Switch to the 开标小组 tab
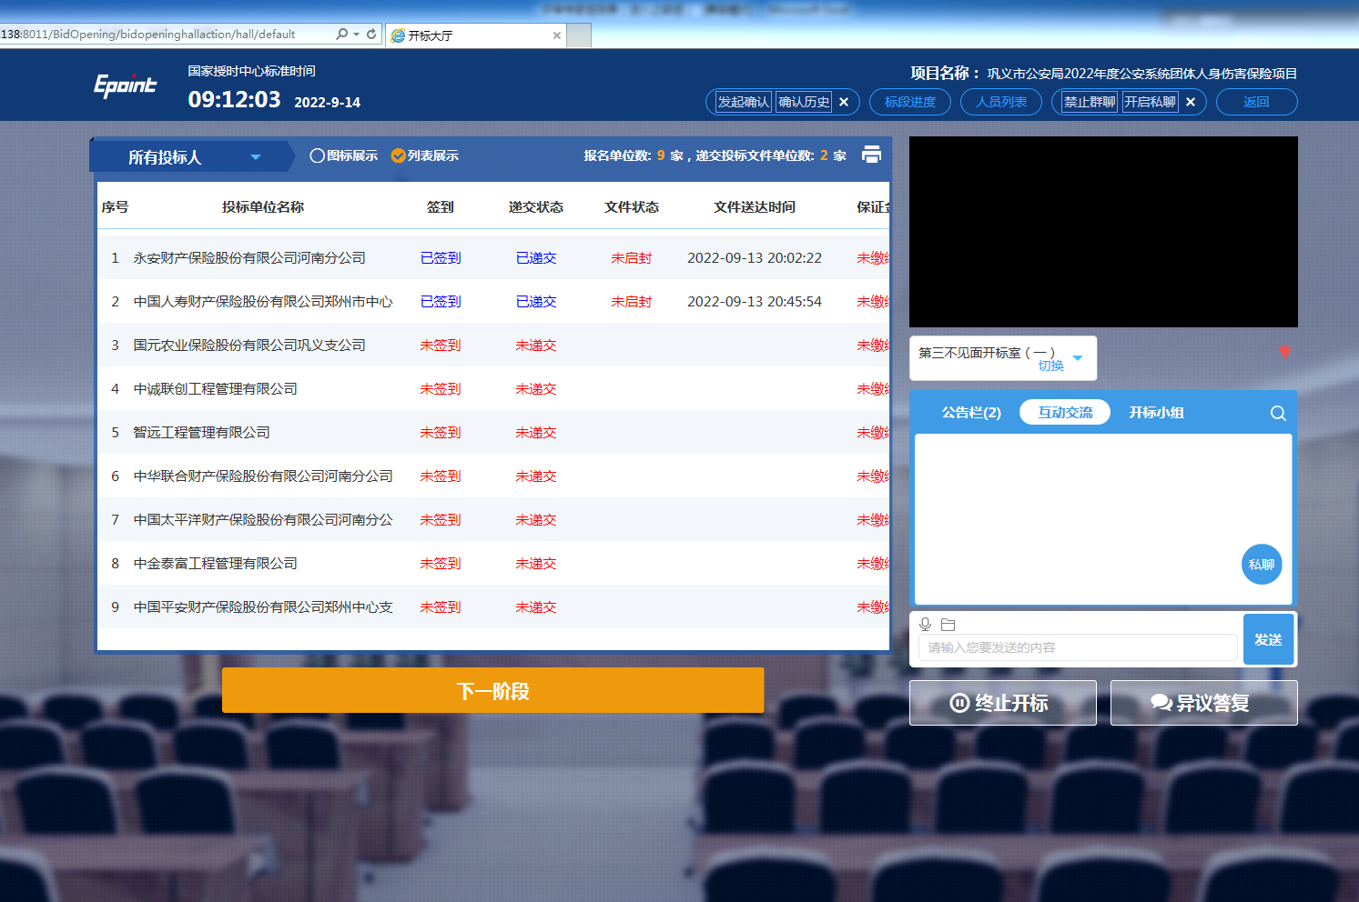Viewport: 1359px width, 902px height. [1156, 413]
